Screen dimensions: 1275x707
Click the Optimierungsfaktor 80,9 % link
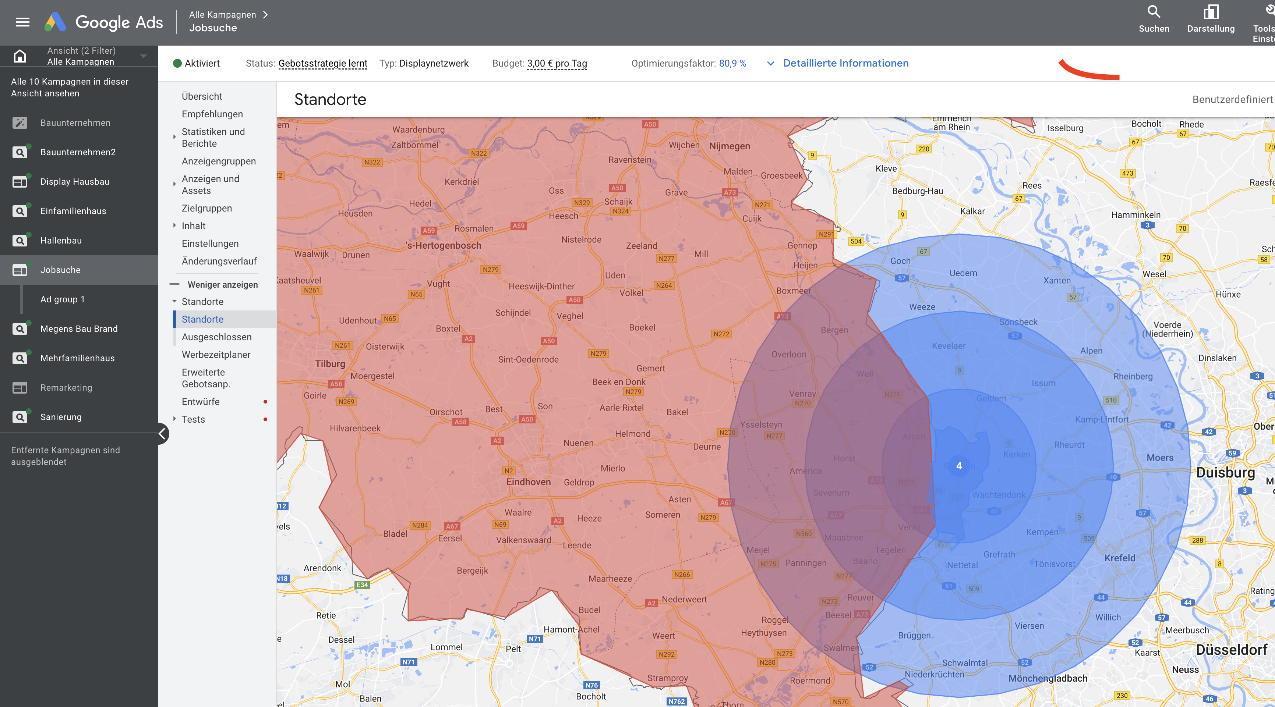[732, 63]
